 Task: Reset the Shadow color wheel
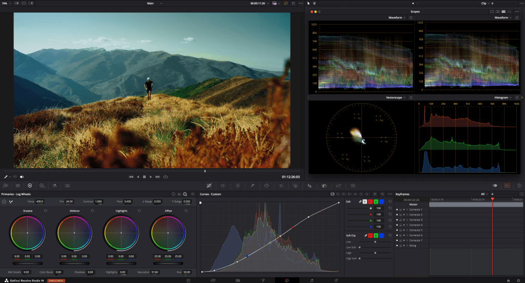46,211
